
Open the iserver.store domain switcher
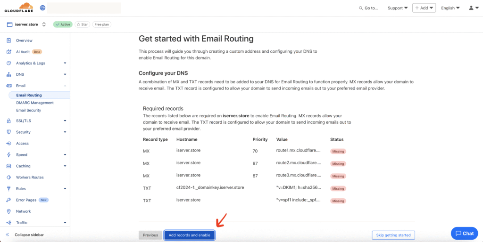pyautogui.click(x=44, y=24)
